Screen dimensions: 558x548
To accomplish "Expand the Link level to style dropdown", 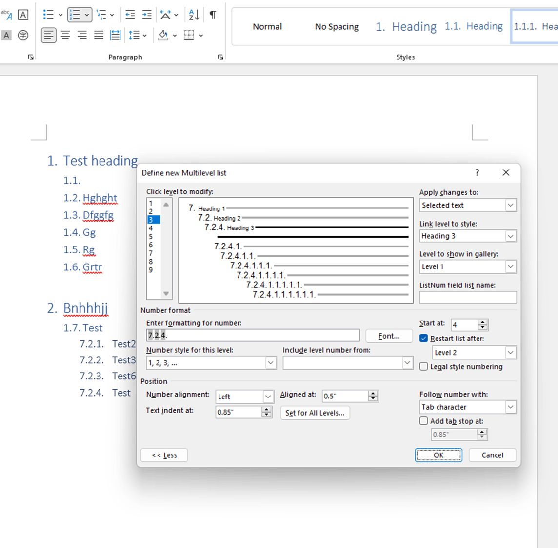I will 467,236.
